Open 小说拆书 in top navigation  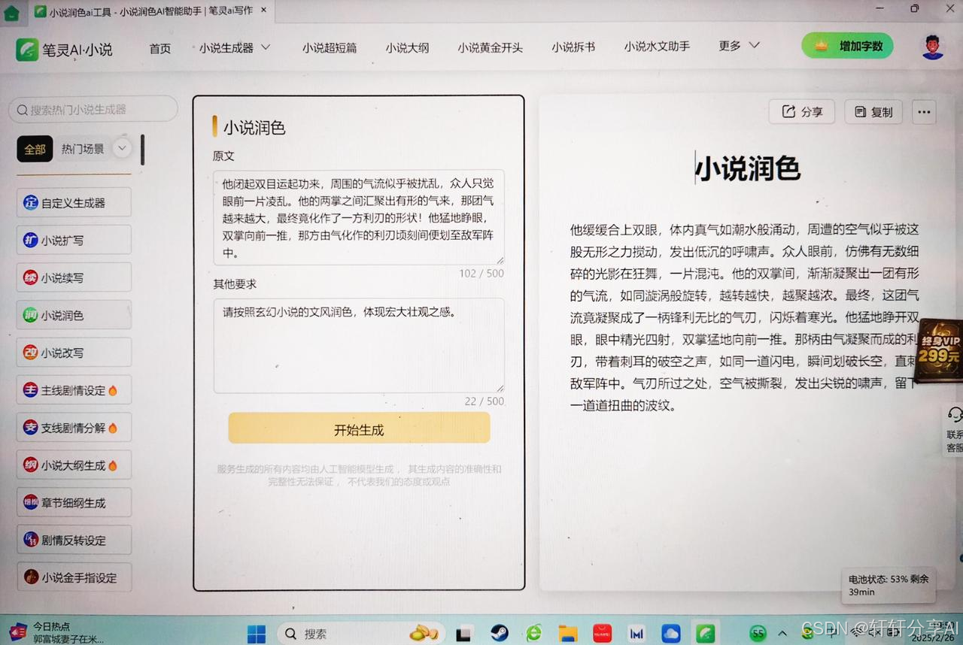[573, 47]
